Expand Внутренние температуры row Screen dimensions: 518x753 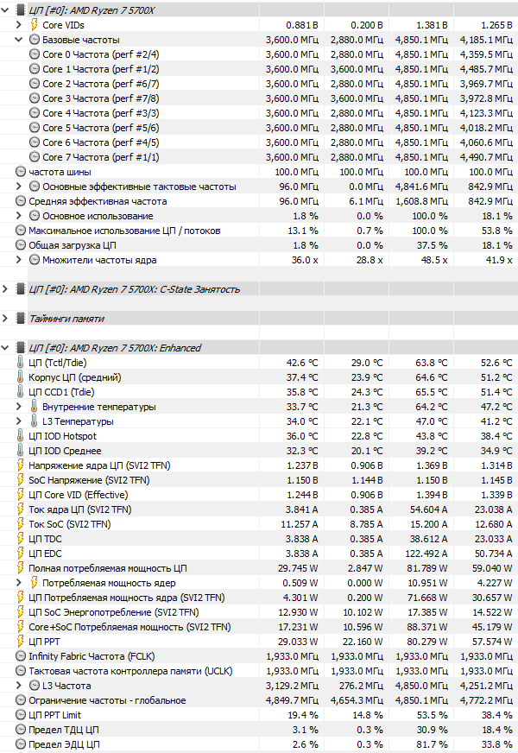19,406
